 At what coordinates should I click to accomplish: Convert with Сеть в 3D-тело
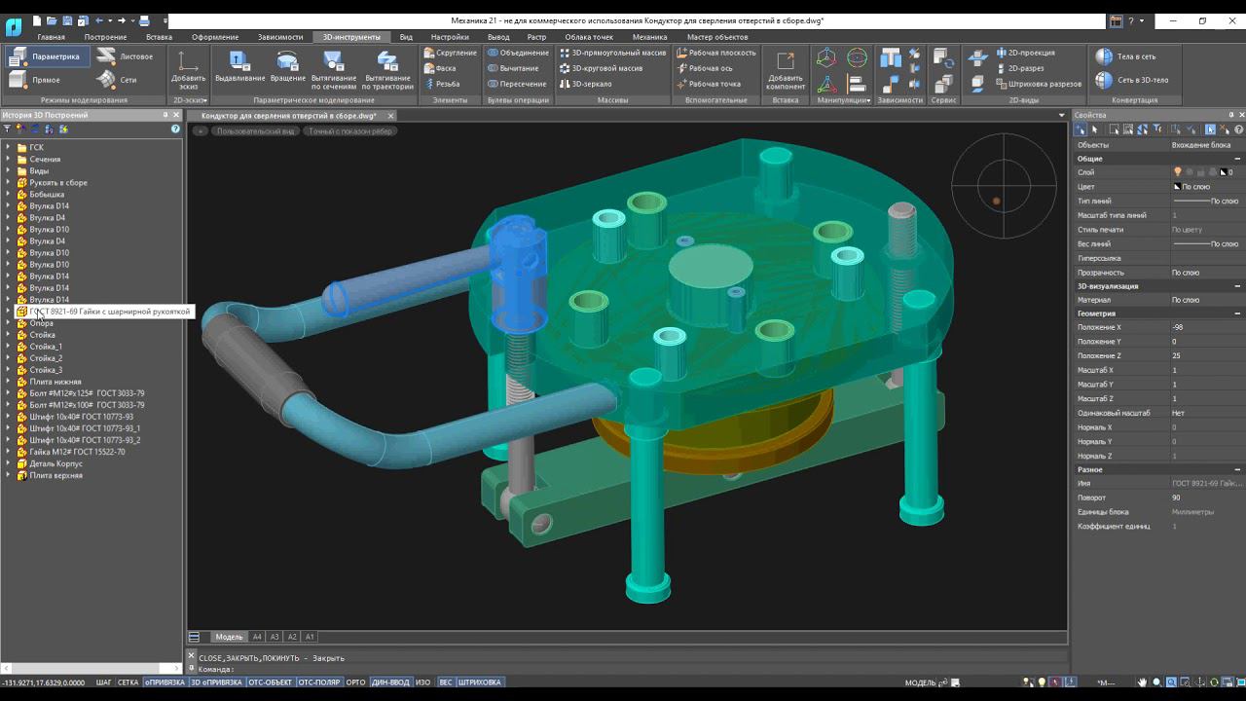[x=1131, y=80]
